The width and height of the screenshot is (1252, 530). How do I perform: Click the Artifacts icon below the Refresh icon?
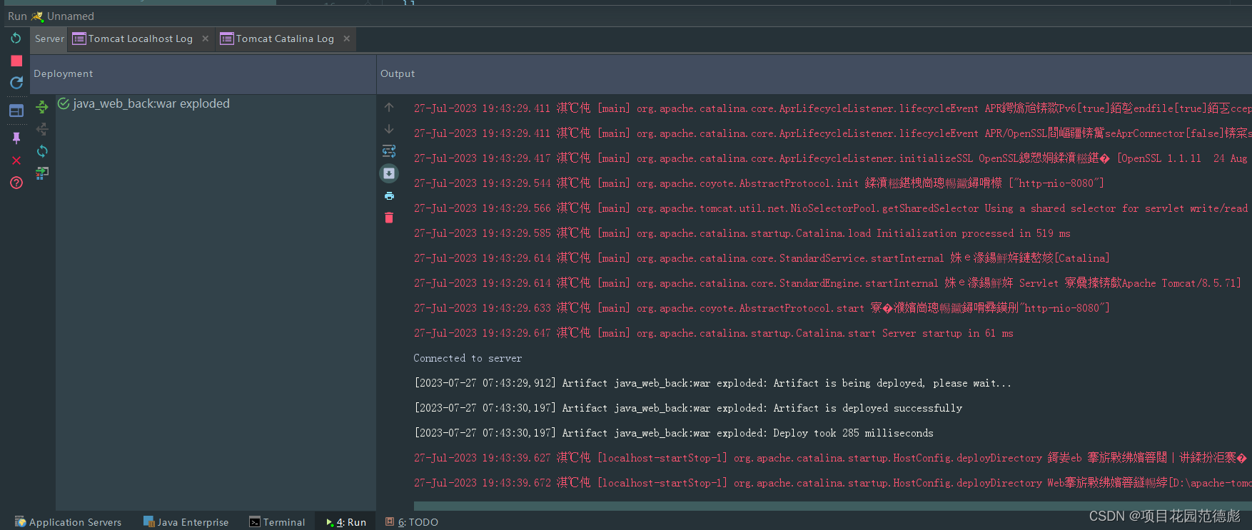[x=42, y=173]
